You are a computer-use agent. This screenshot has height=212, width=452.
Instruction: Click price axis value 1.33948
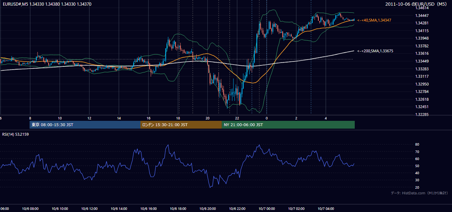point(422,38)
